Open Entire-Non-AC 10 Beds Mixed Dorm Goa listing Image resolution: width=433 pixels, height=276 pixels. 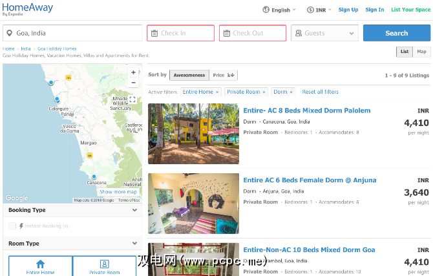click(309, 249)
